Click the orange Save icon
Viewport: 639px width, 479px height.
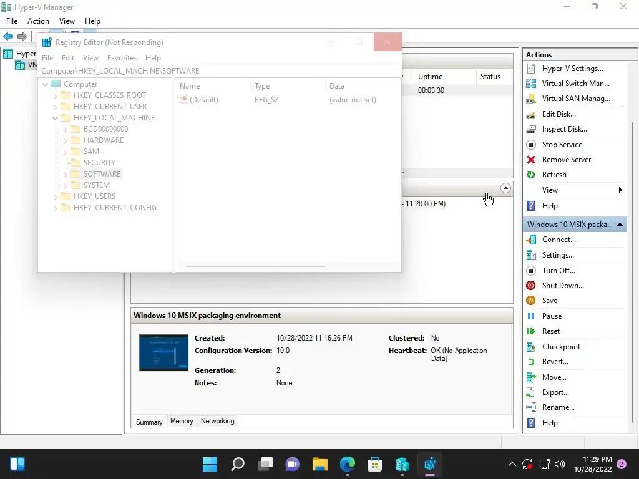point(531,301)
